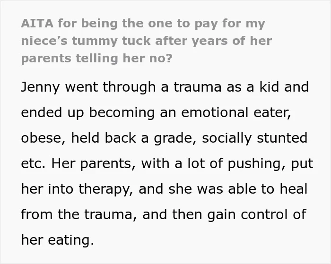Click the final words "her eating."
The image size is (331, 264).
[57, 240]
